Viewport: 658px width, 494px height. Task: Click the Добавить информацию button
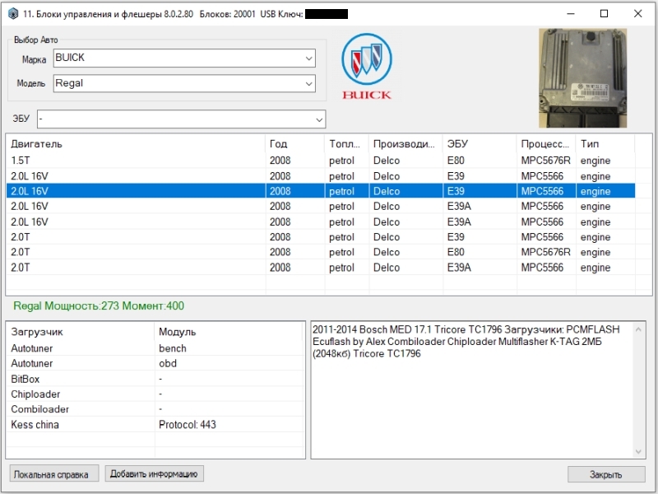coord(154,474)
